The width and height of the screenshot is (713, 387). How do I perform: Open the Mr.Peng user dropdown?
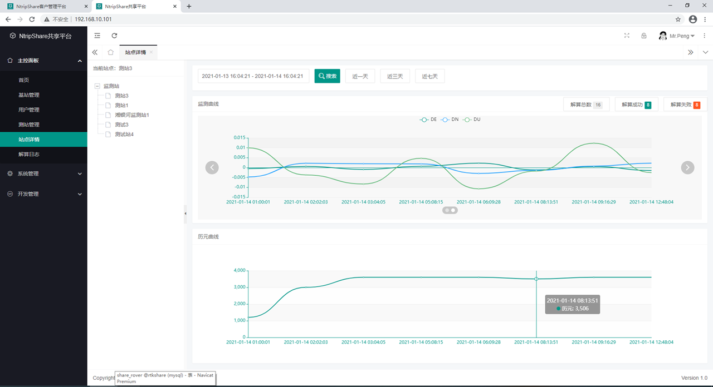coord(682,36)
